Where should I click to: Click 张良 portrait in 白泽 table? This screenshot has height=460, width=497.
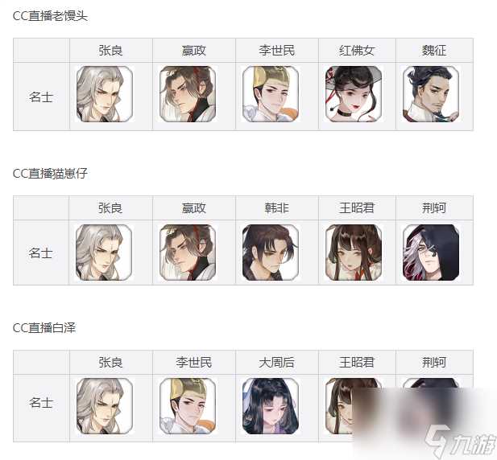click(105, 406)
